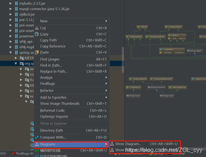This screenshot has width=206, height=157.
Task: Select slf4j-api jar tree row
Action: click(17, 42)
